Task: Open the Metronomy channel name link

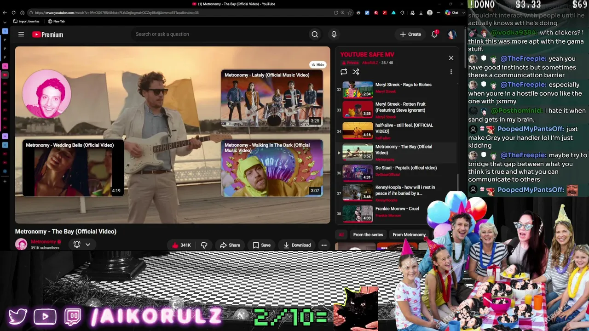Action: 43,242
